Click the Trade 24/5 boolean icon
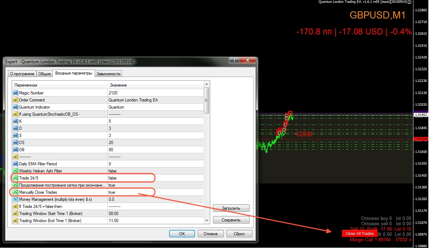Image resolution: width=429 pixels, height=248 pixels. point(15,178)
